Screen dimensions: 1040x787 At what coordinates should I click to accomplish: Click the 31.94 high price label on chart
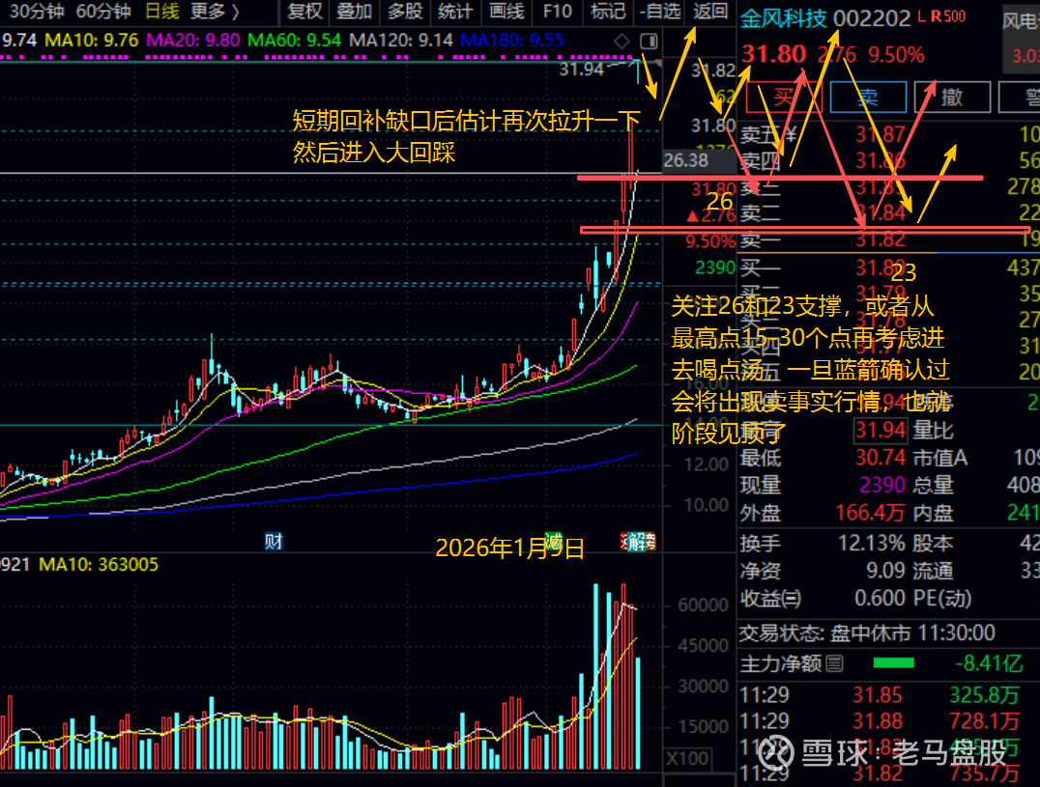coord(581,69)
